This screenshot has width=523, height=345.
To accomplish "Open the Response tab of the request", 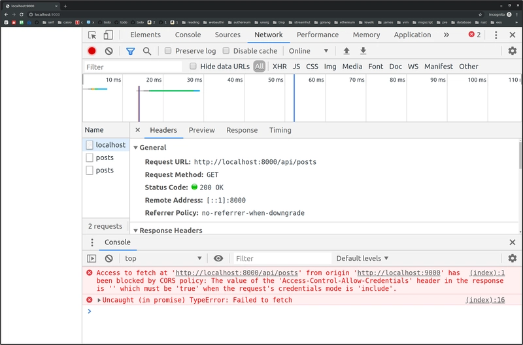I will (242, 130).
